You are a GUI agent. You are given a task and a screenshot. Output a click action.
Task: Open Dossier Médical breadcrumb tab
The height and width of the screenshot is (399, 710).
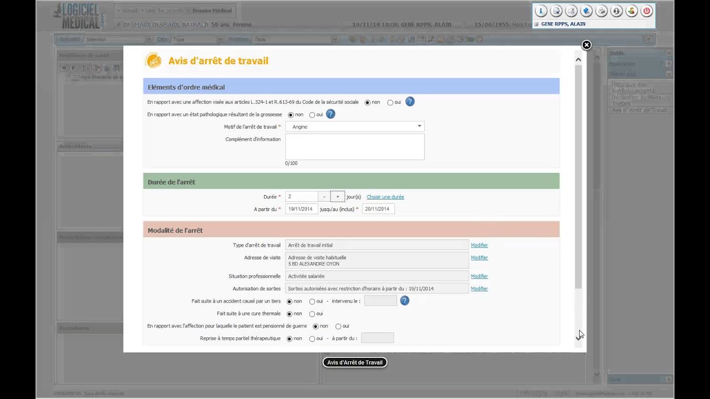[212, 11]
